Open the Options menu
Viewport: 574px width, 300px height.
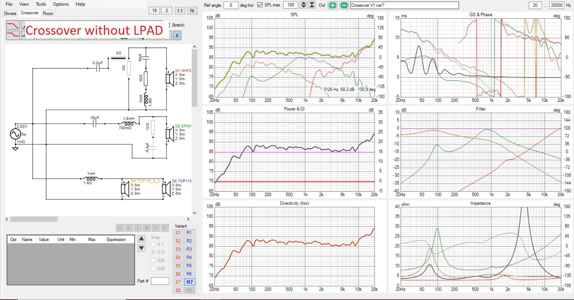[61, 4]
